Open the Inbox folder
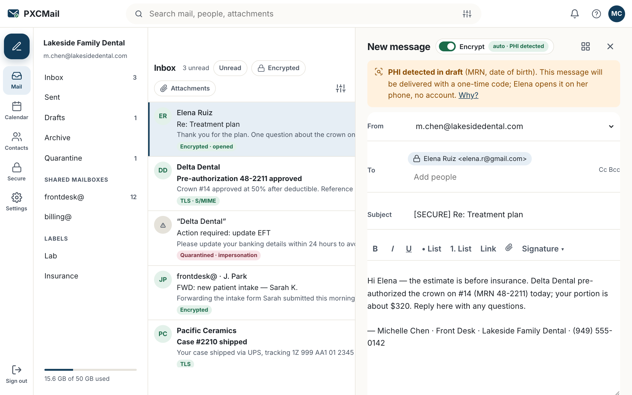Image resolution: width=632 pixels, height=395 pixels. 91,77
